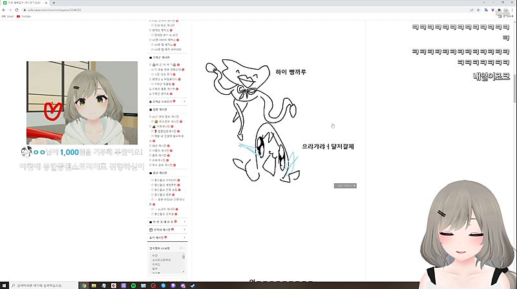Open the Gmail bookmark
This screenshot has width=517, height=289.
(x=8, y=16)
